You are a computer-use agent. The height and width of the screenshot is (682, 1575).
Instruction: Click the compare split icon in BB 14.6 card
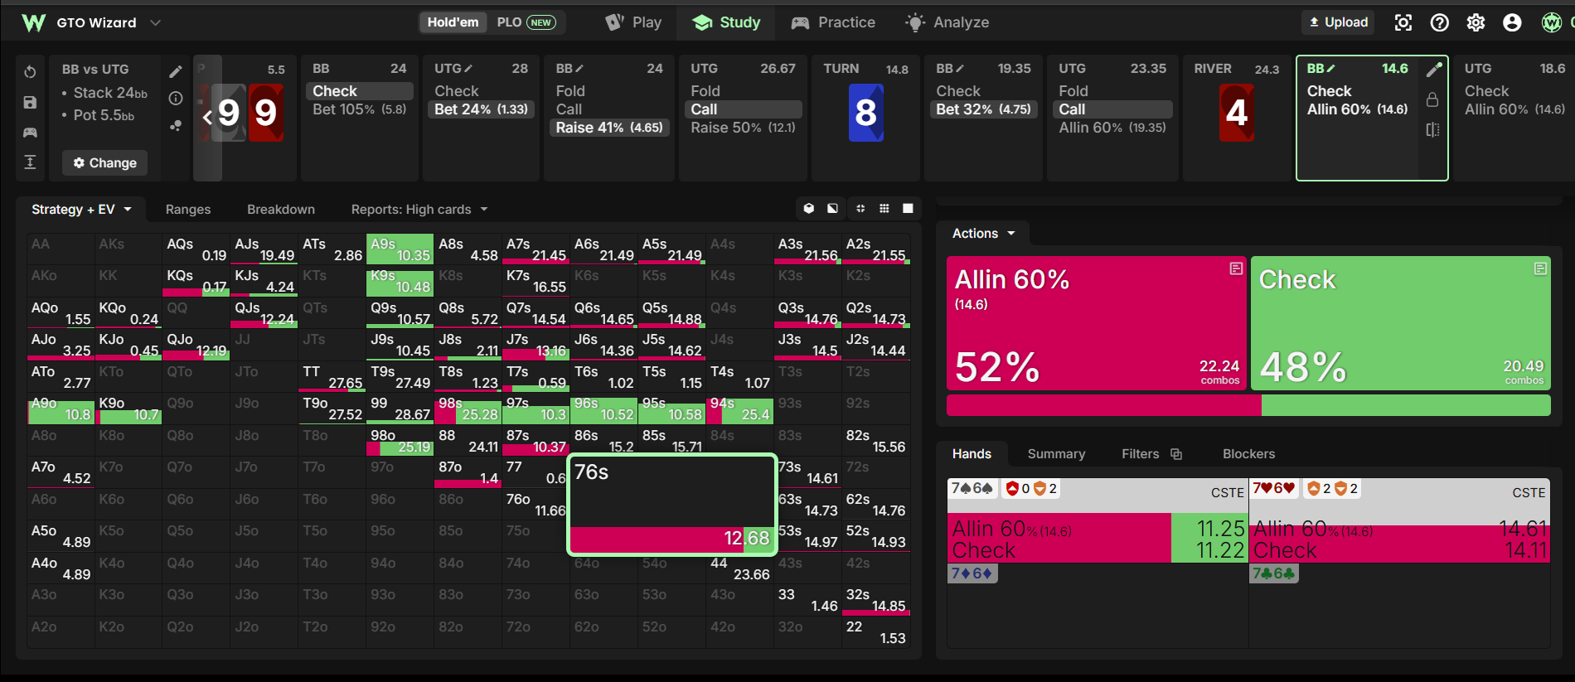[1432, 130]
